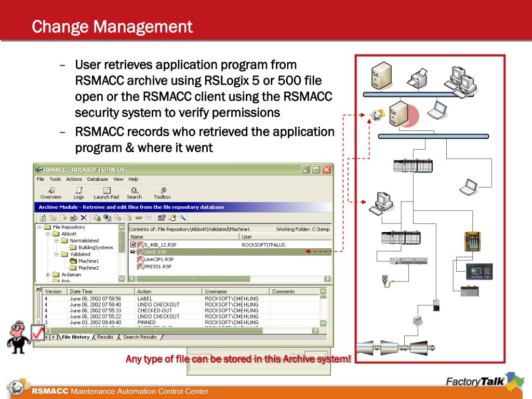Click the Name column header
Screen dimensions: 532x399
pyautogui.click(x=184, y=237)
